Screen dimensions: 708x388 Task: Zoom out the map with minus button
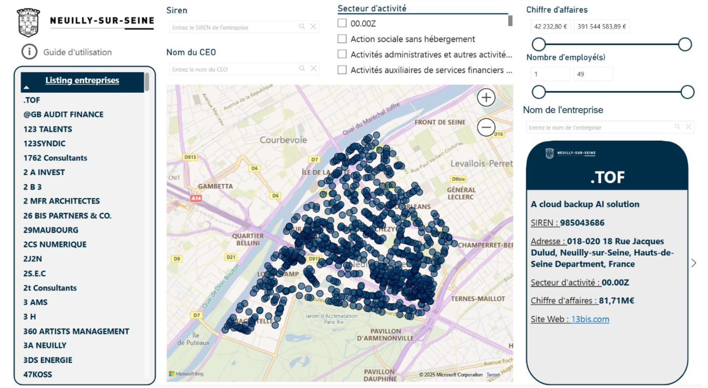486,127
